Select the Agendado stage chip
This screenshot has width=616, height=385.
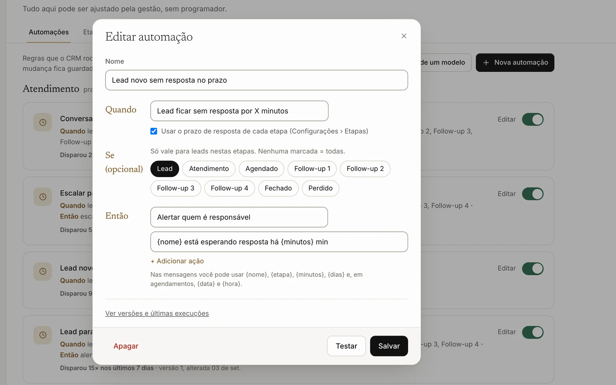261,169
